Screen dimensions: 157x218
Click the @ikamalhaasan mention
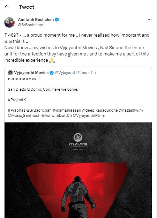point(67,110)
